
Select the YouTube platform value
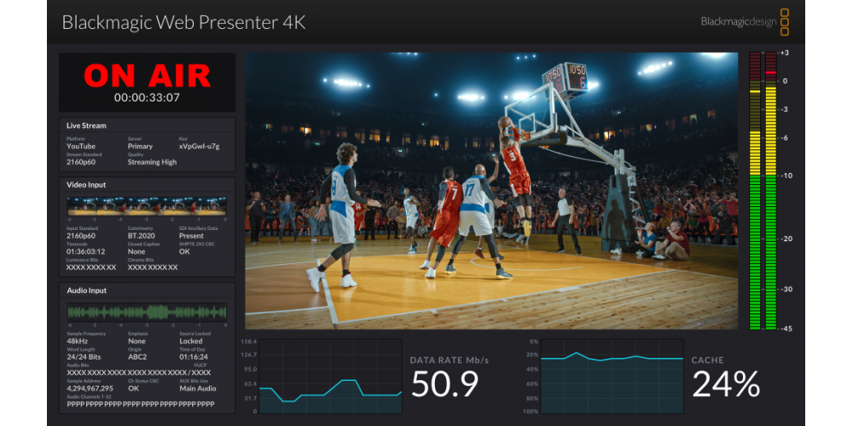(81, 147)
